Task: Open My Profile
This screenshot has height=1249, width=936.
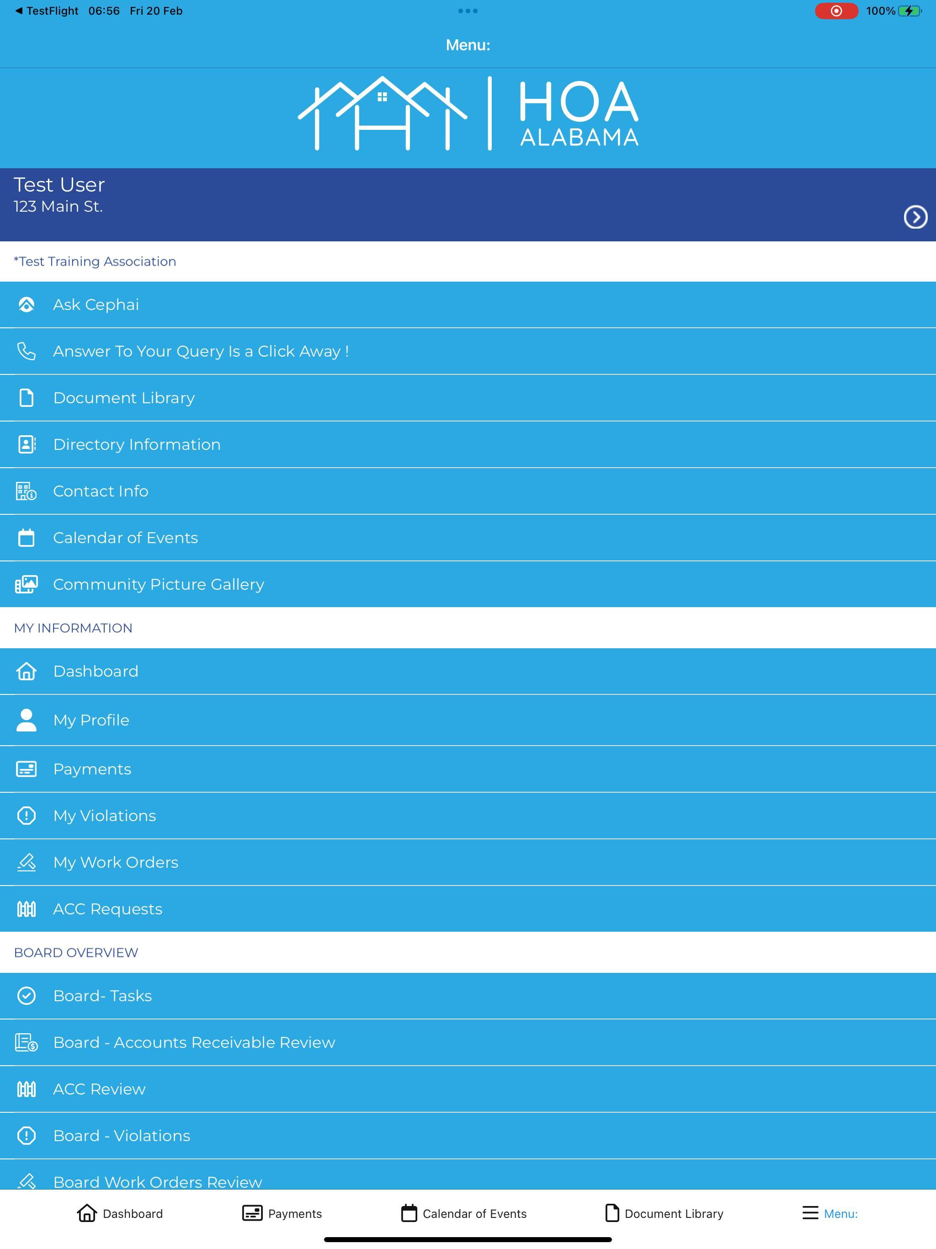Action: tap(468, 720)
